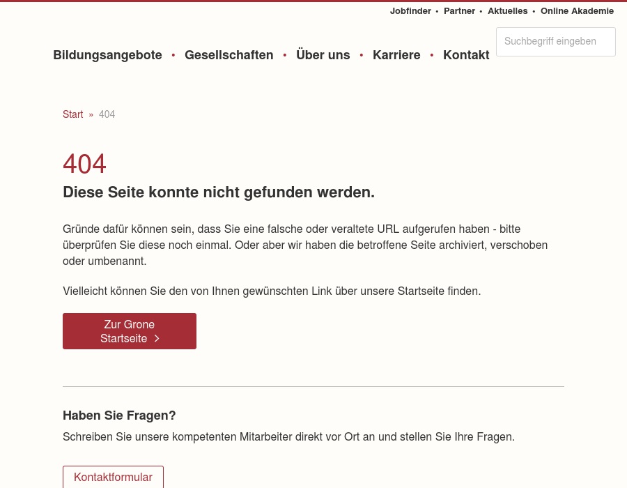This screenshot has height=488, width=627.
Task: Click the breadcrumb separator arrow after Start
Action: [91, 114]
